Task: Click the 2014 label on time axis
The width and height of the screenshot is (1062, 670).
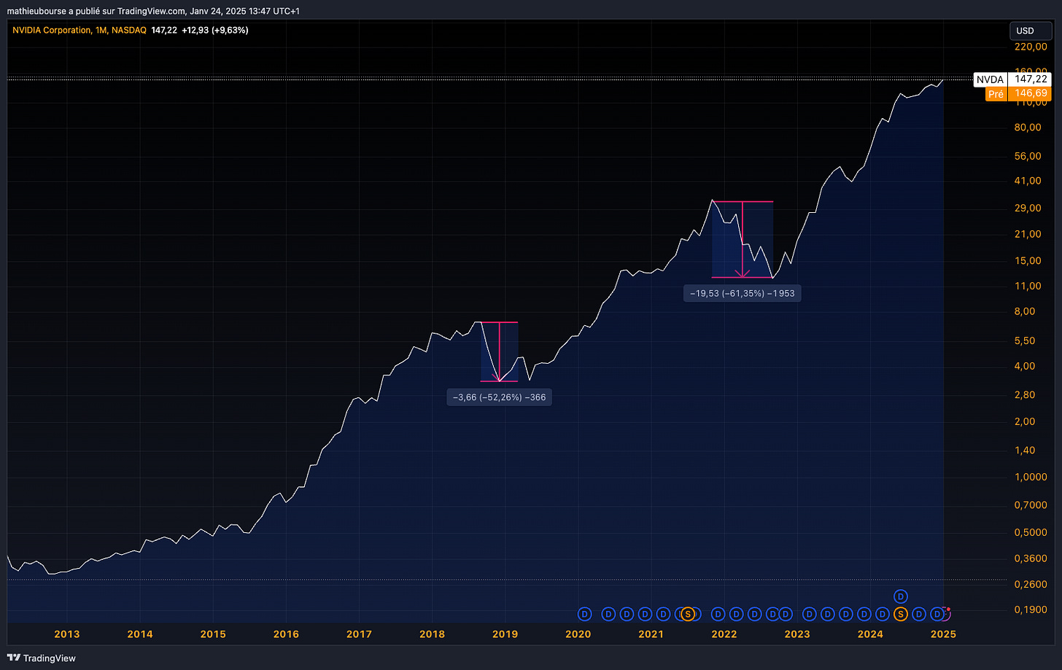Action: coord(140,634)
